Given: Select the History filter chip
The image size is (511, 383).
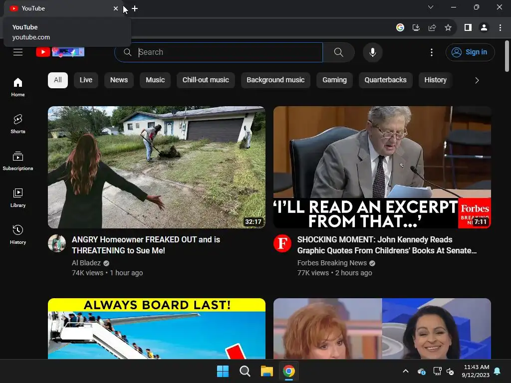Looking at the screenshot, I should (x=435, y=80).
